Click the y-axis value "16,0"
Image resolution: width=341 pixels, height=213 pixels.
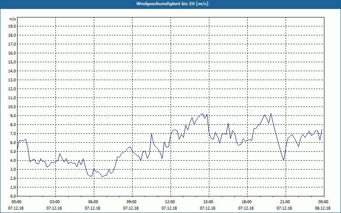coord(12,53)
